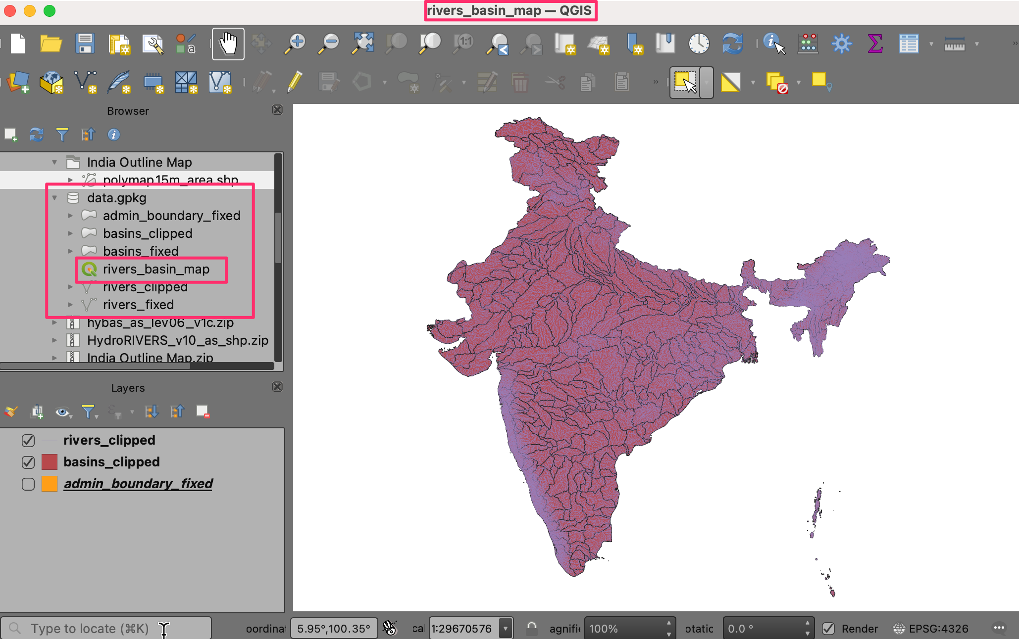This screenshot has height=639, width=1019.
Task: Uncheck the rivers_clipped layer visibility
Action: pos(28,440)
